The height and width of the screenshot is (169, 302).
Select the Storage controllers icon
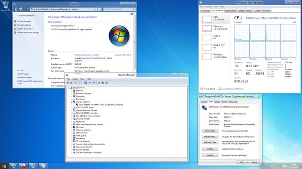[x=74, y=147]
